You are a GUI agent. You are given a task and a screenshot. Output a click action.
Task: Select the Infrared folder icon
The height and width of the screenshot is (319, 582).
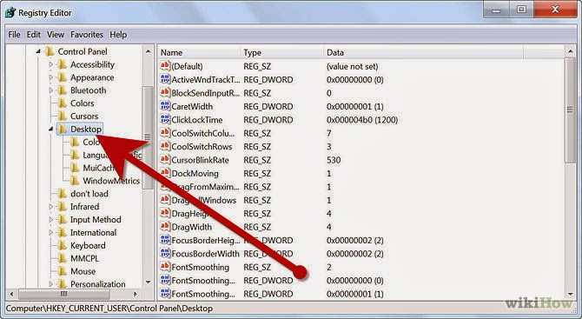pos(62,207)
